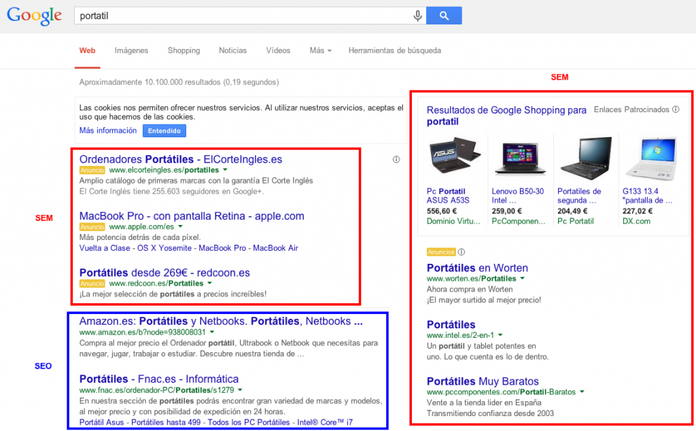Screen dimensions: 696x431
Task: Click the DX.com seller text
Action: 636,222
